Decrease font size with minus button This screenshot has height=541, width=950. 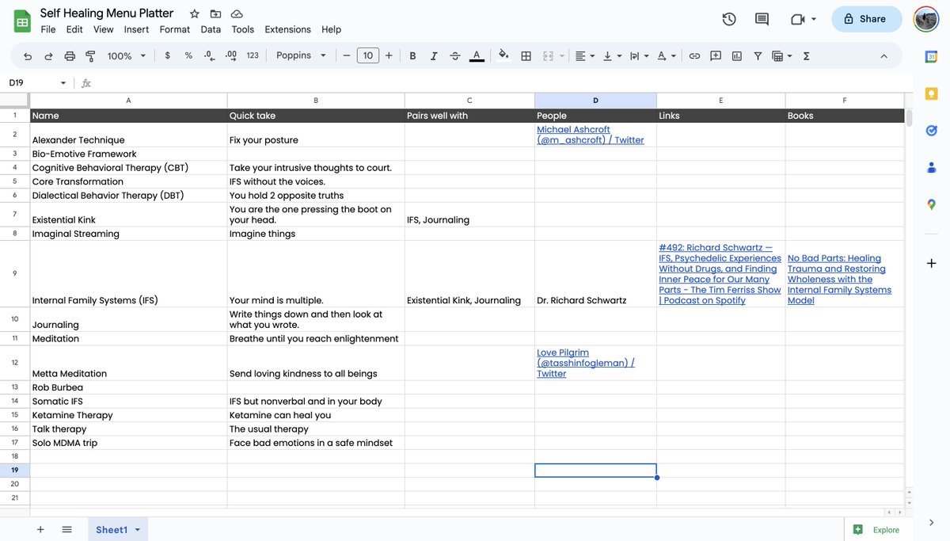click(346, 55)
